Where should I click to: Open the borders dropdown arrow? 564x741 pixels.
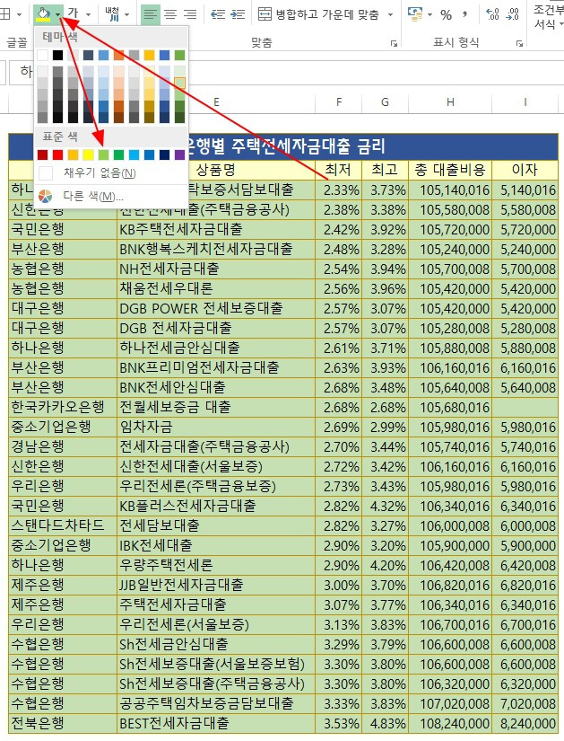point(19,15)
